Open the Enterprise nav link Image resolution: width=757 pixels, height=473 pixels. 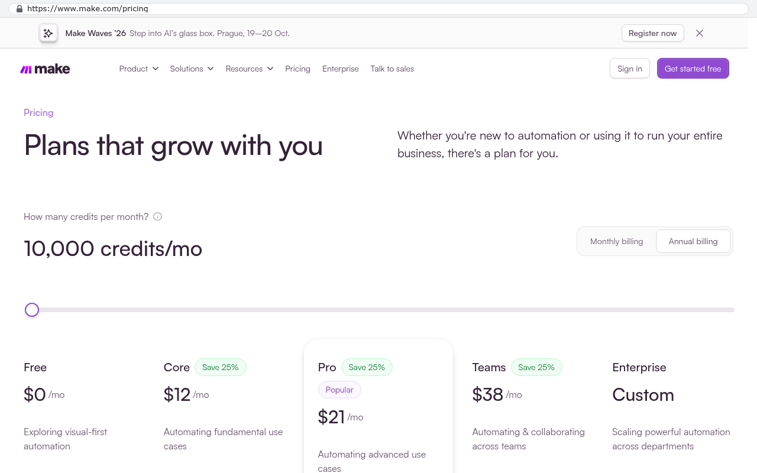[341, 69]
